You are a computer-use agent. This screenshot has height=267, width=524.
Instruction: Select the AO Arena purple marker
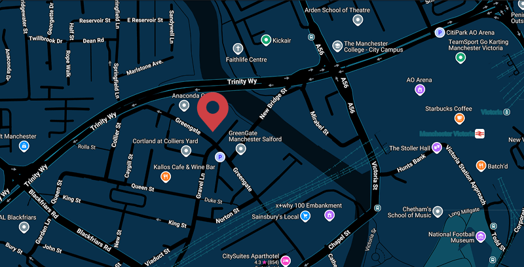[x=420, y=89]
